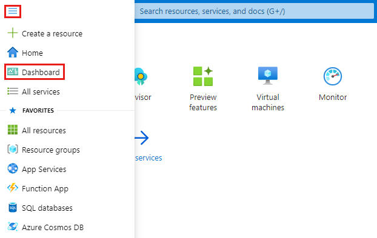Click the Home house icon
The height and width of the screenshot is (238, 377).
[13, 52]
